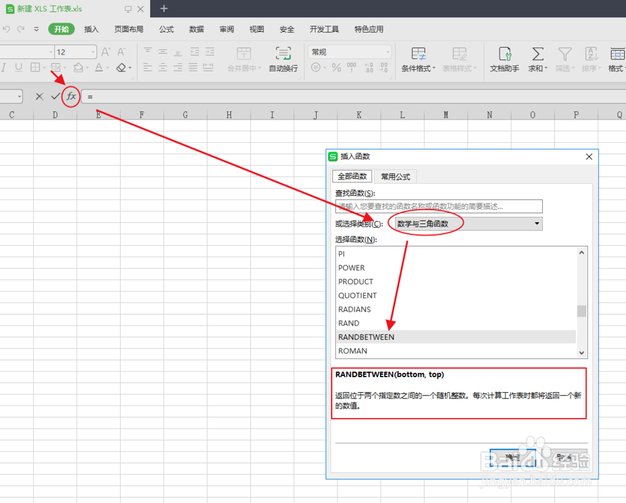Click the function list scroll up arrow
Screen dimensions: 626x503
582,253
